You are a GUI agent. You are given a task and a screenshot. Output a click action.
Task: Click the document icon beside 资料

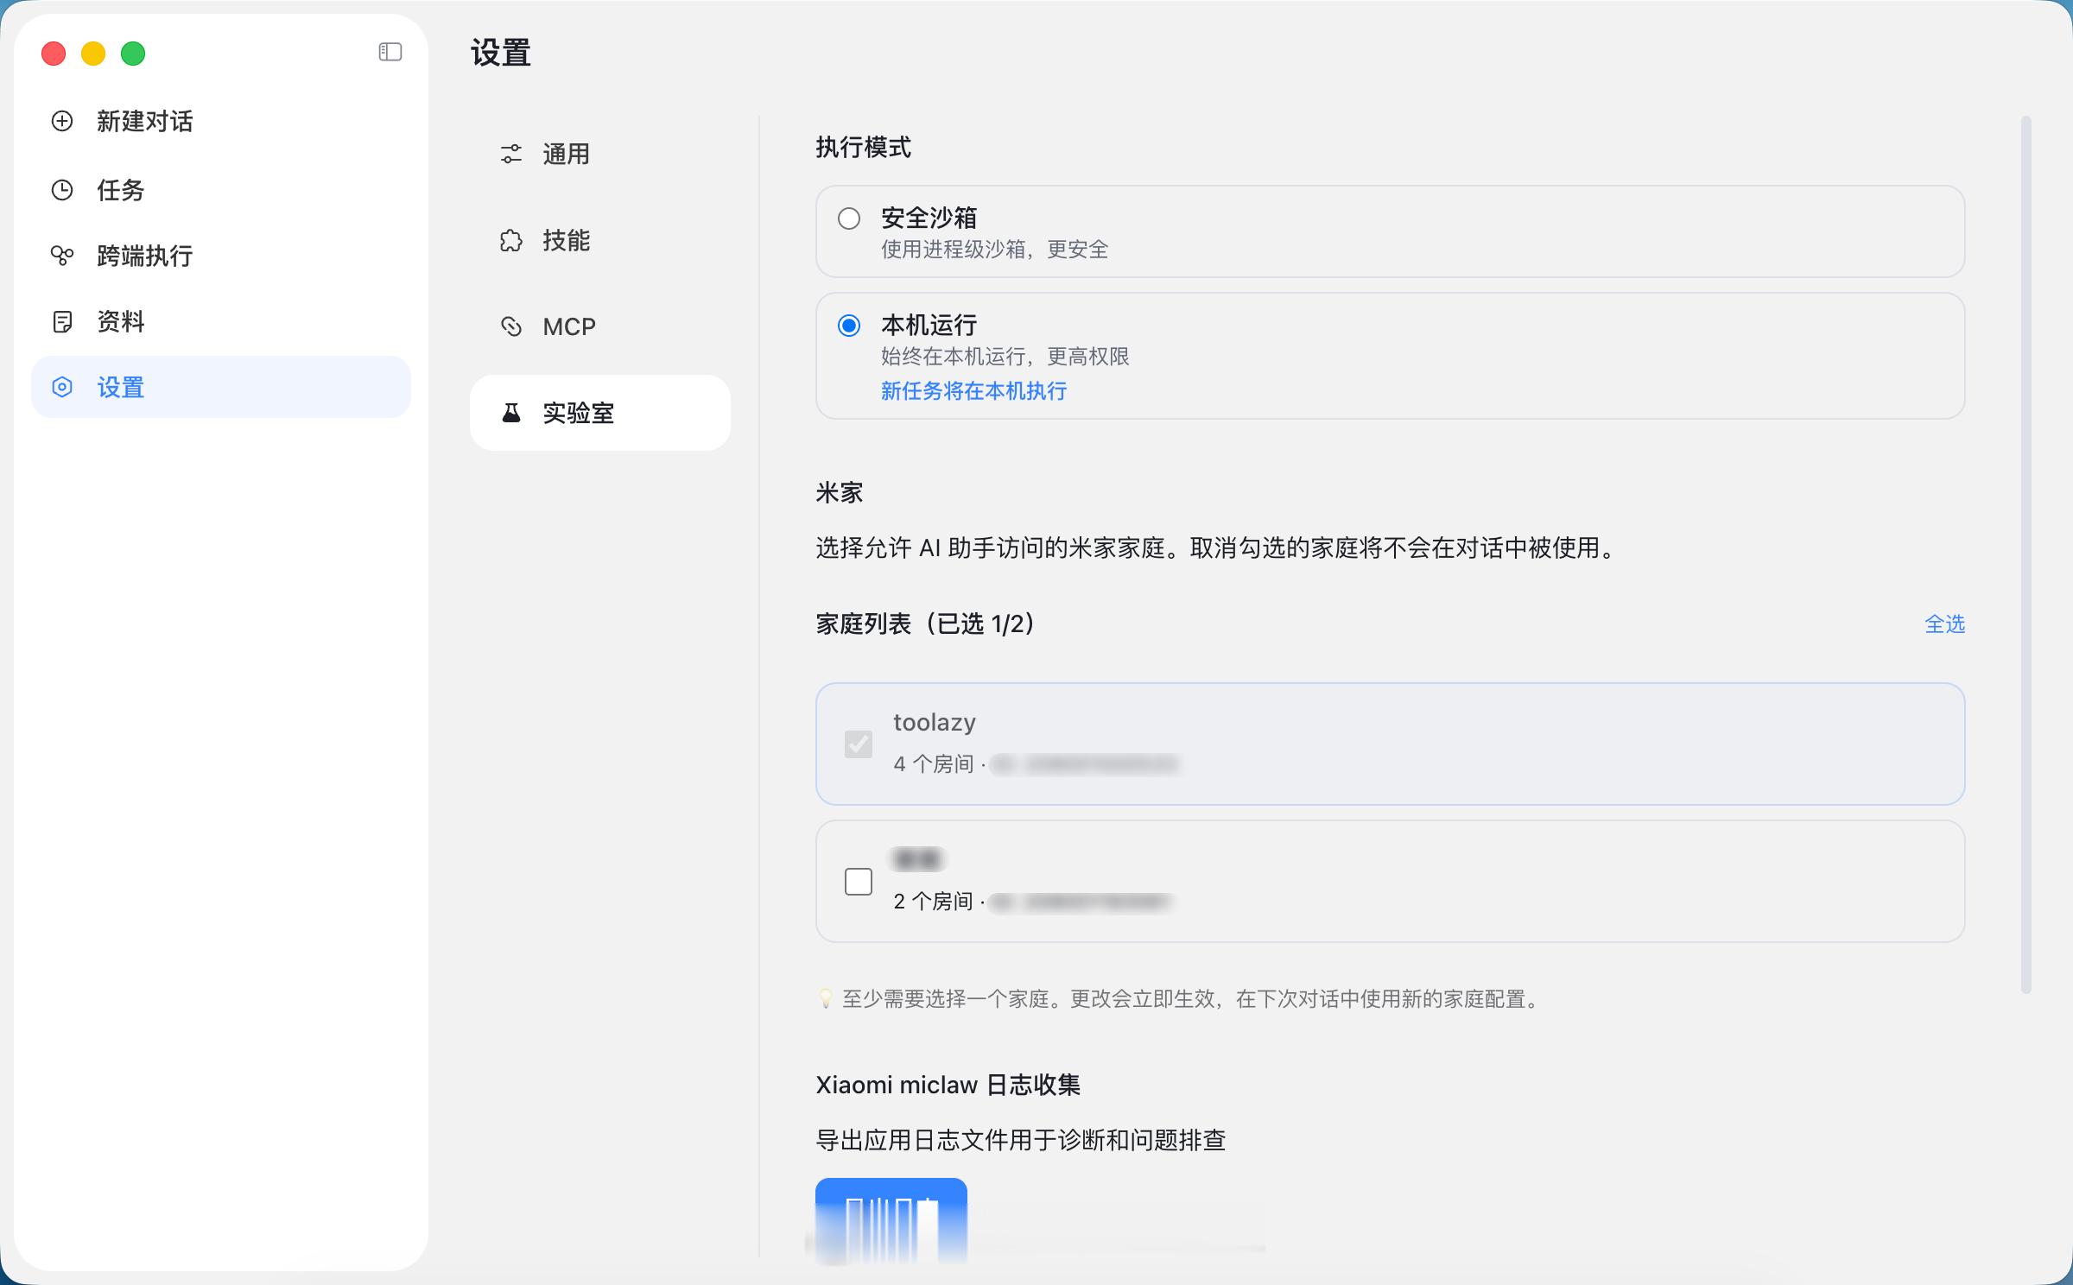(x=62, y=322)
